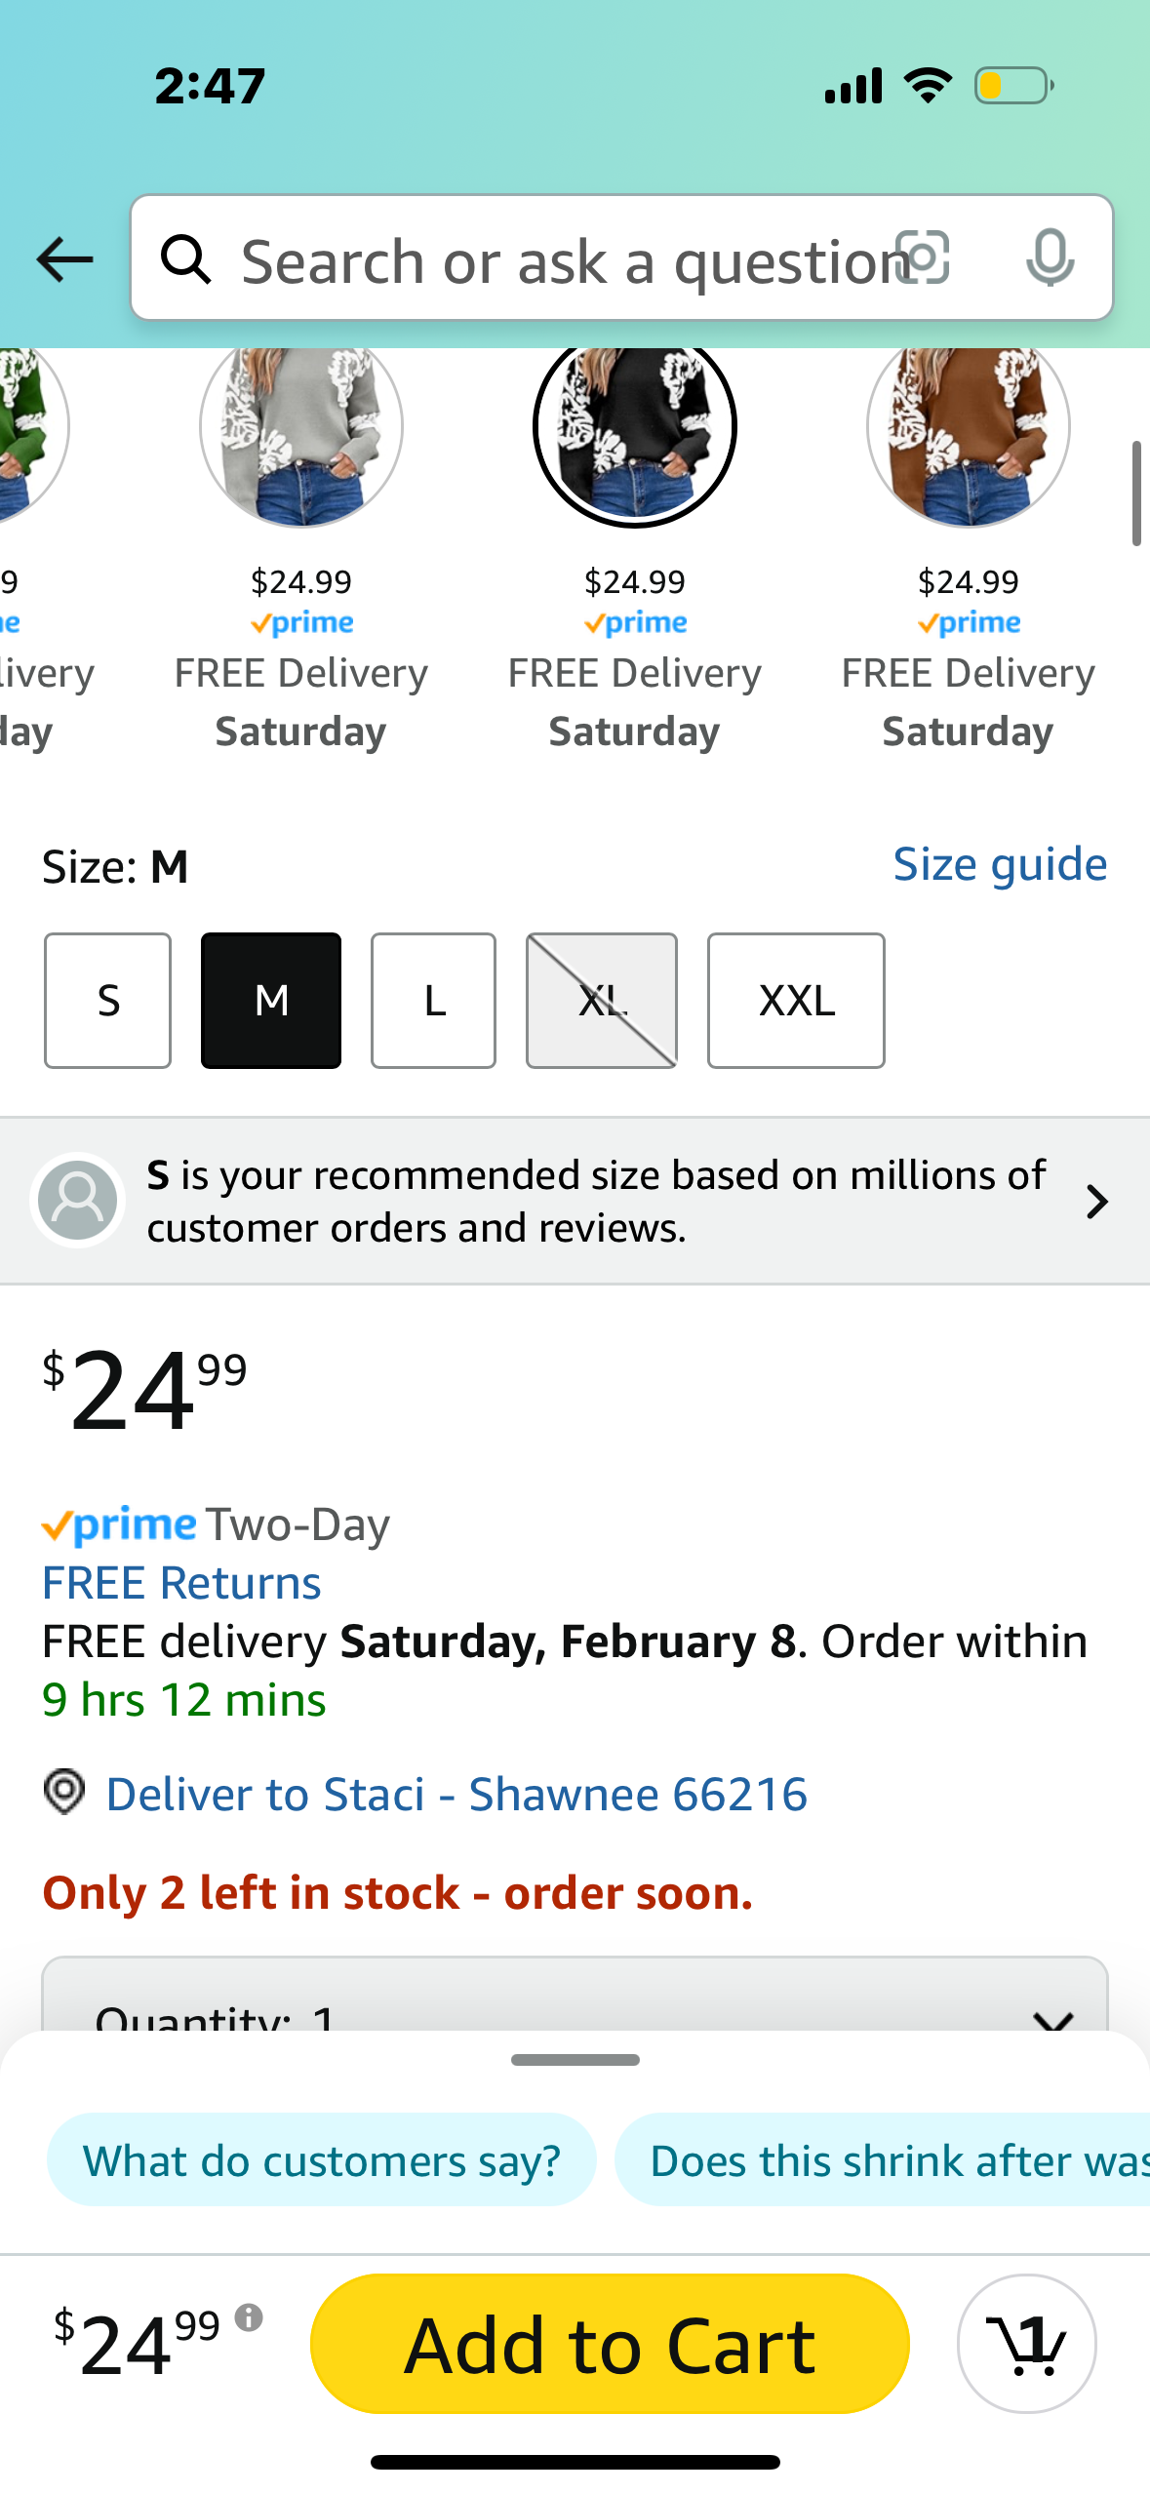Tap the profile avatar in size recommendation
This screenshot has height=2493, width=1150.
78,1200
